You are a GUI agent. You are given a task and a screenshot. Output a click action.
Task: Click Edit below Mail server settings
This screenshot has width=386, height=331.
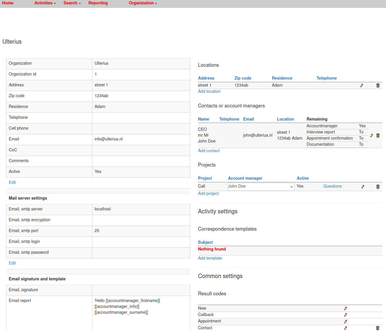pos(12,263)
